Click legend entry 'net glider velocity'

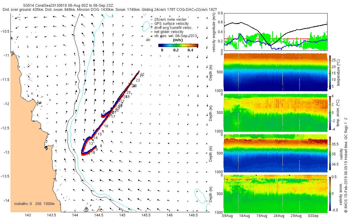[x=169, y=32]
